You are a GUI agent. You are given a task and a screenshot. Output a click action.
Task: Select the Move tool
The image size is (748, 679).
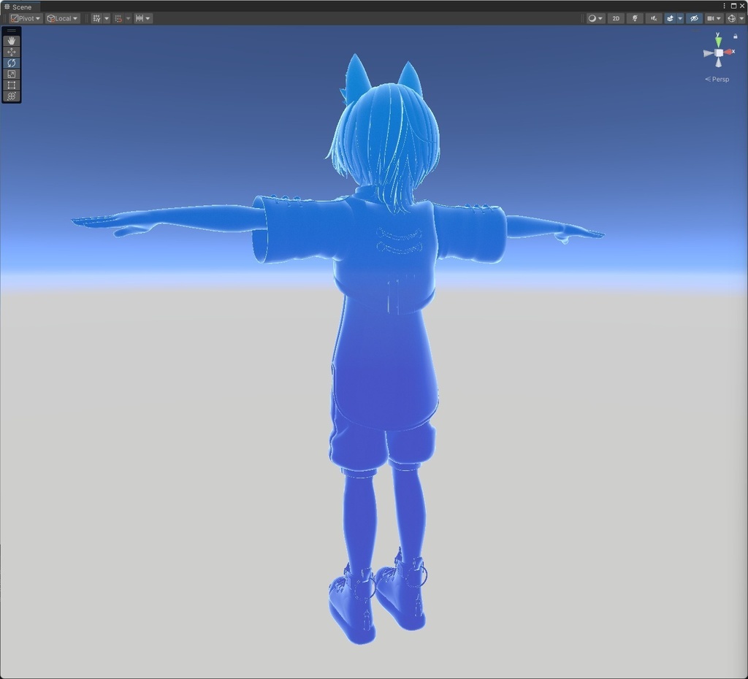tap(11, 52)
